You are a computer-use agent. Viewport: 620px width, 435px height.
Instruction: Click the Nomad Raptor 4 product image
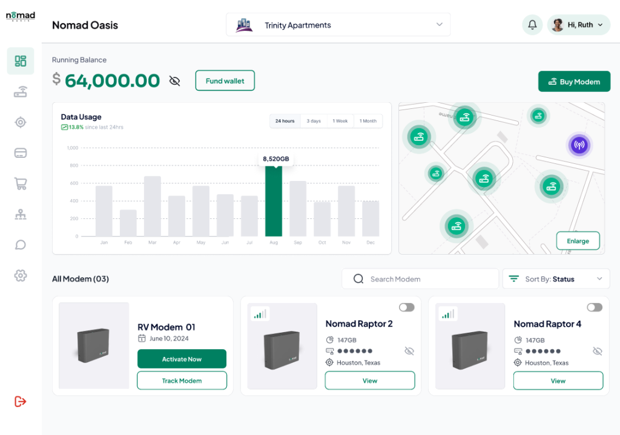(470, 346)
